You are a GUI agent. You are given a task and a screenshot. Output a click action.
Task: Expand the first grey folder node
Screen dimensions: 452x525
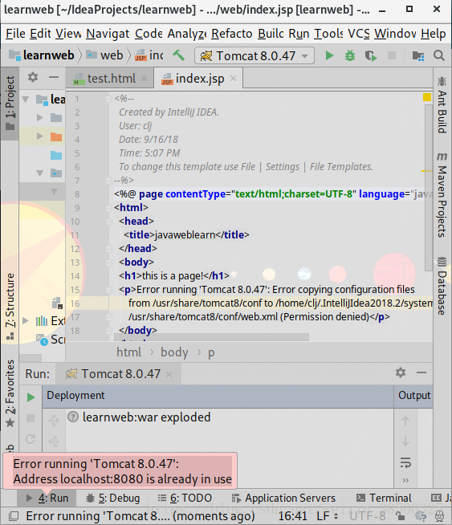[x=40, y=117]
